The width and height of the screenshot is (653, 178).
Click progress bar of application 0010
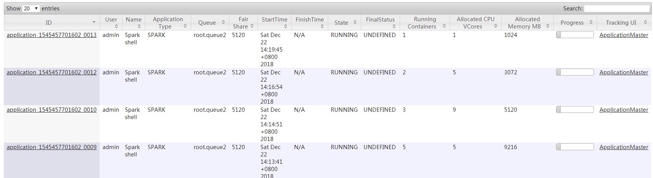pos(575,109)
